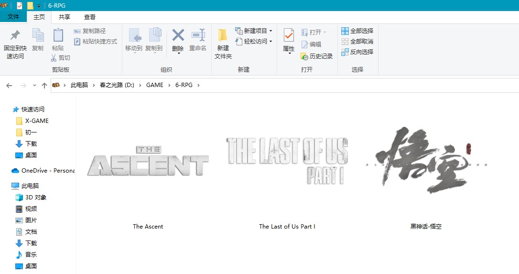
Task: Click the 打开 button in the ribbon
Action: (314, 32)
